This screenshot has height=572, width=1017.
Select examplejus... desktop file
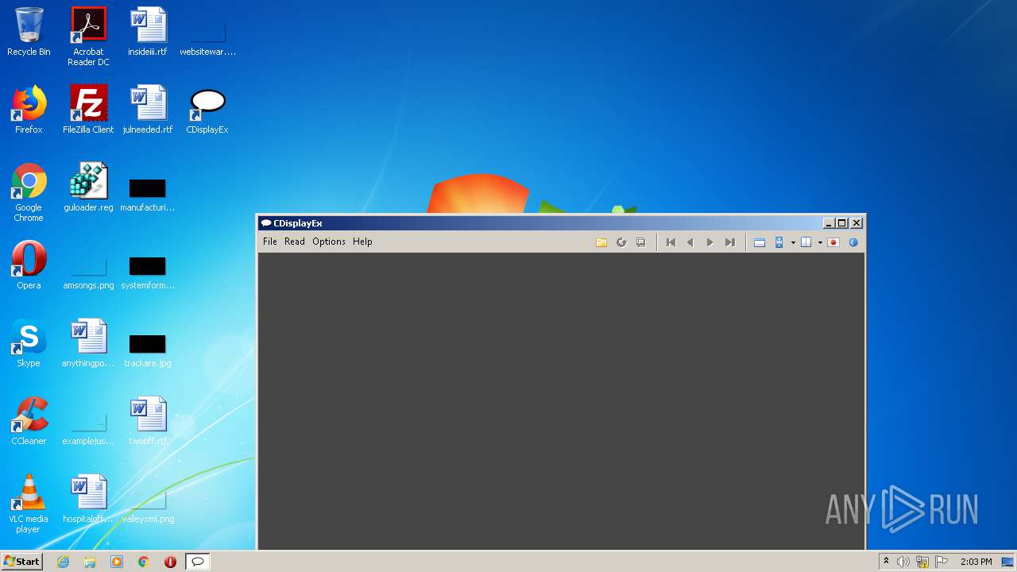88,427
